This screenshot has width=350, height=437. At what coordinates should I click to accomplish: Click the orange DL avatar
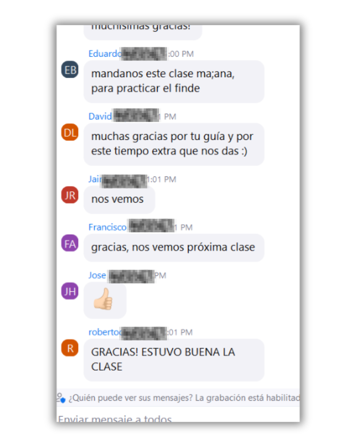coord(70,132)
